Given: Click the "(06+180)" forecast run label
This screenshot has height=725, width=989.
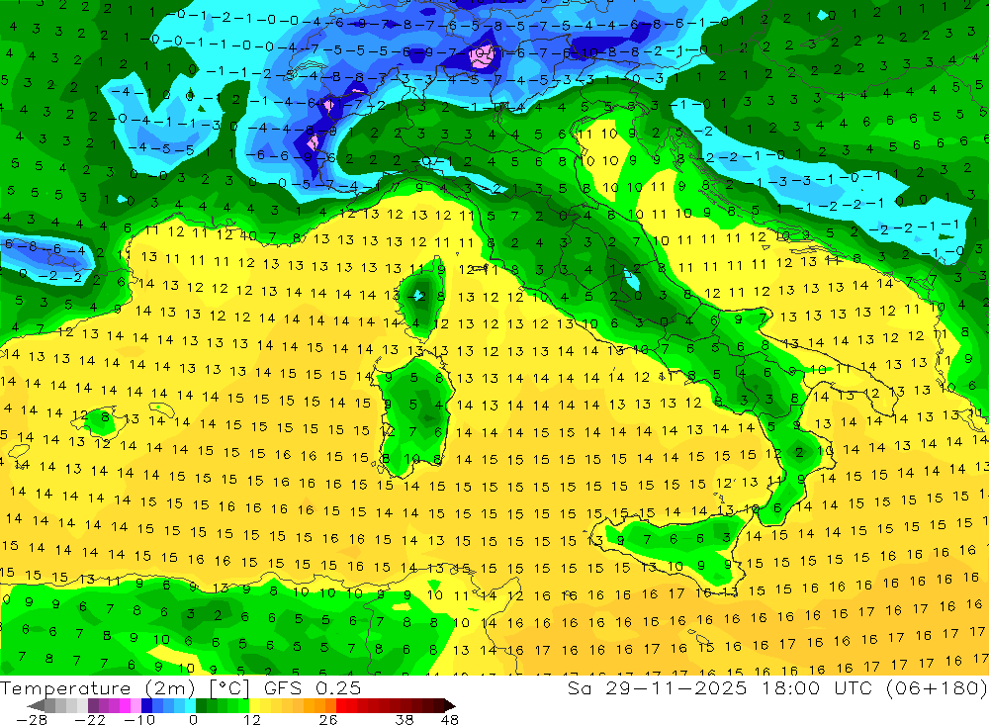Looking at the screenshot, I should tap(937, 688).
